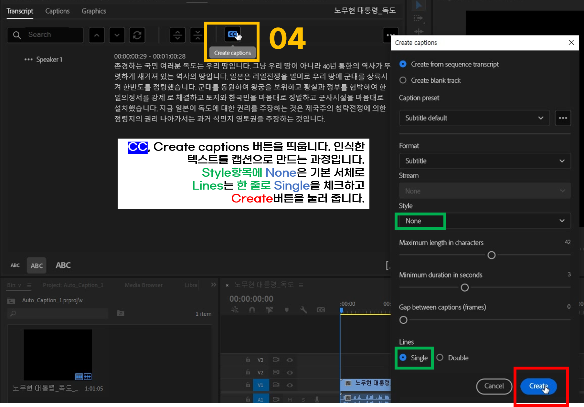Solo track A1 with S button
The height and width of the screenshot is (407, 584).
click(303, 400)
